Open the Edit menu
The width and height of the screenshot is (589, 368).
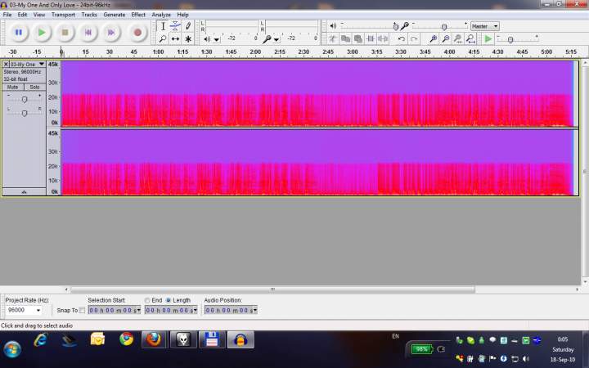point(22,15)
